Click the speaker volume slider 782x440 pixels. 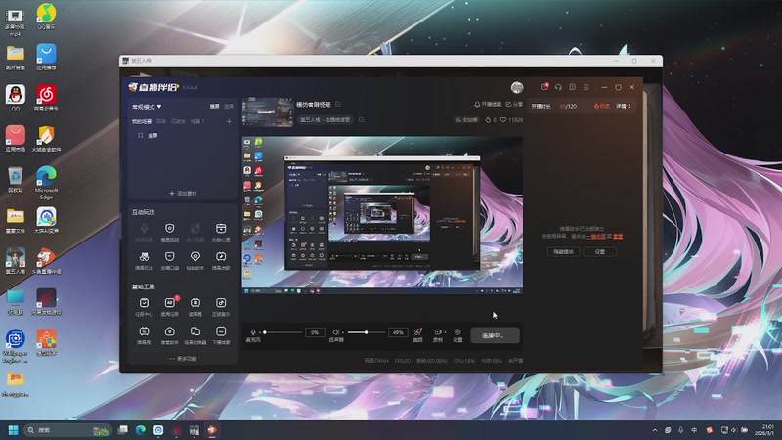pos(366,332)
